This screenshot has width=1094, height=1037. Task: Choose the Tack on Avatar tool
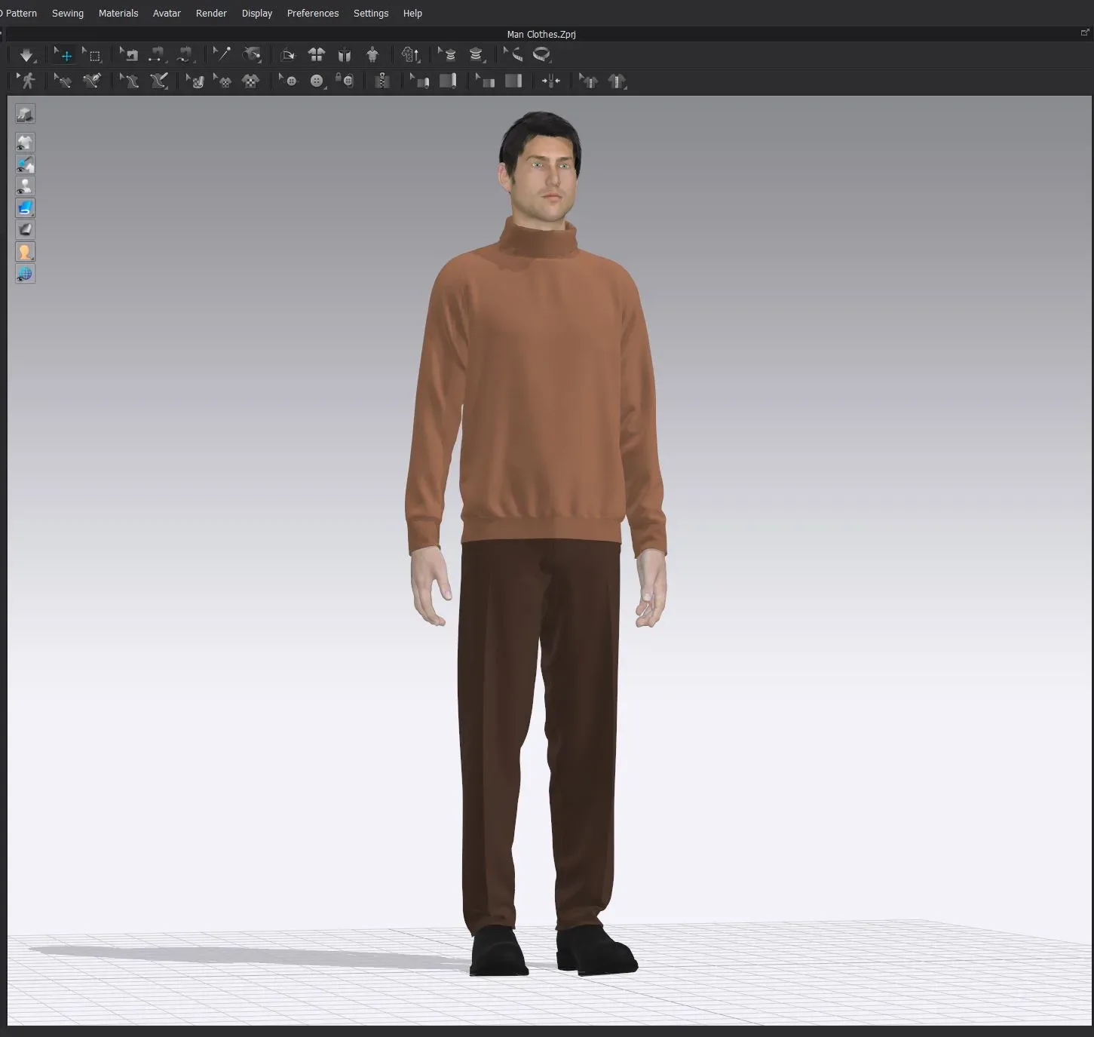251,54
